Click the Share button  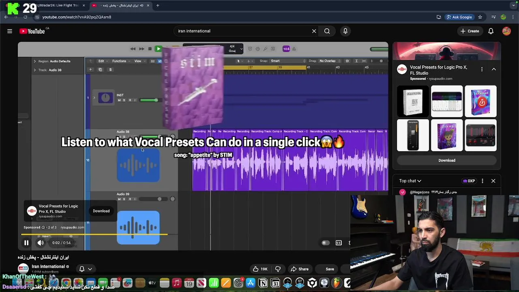click(299, 269)
